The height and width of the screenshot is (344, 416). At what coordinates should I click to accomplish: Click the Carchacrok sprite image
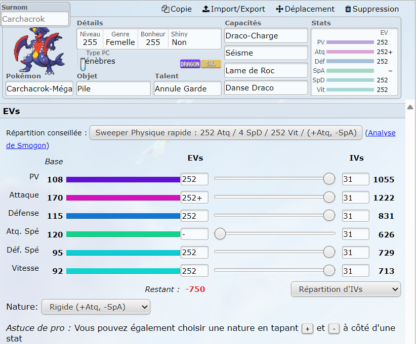[x=39, y=51]
